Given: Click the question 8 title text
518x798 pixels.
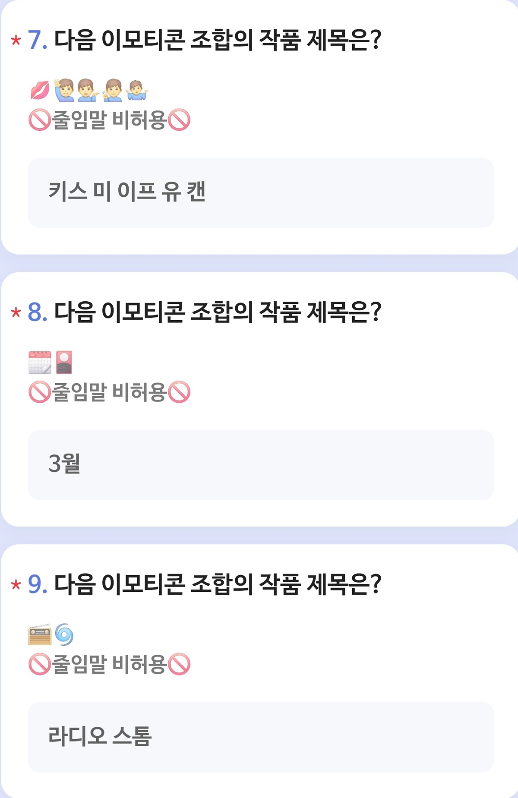Looking at the screenshot, I should [218, 312].
